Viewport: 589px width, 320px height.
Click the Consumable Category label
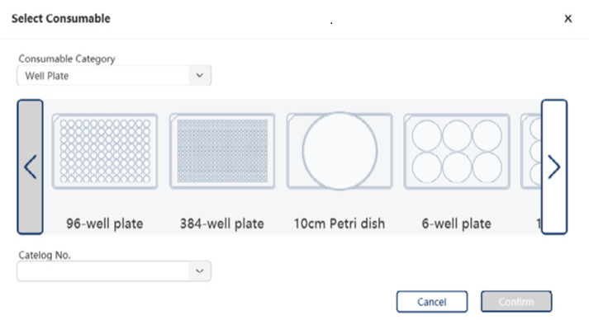point(67,59)
